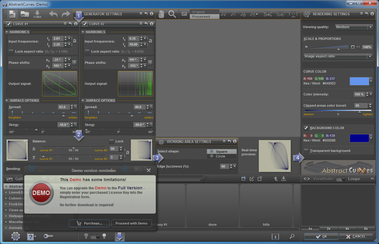
Task: Select the 2x loupe zoom tab
Action: [x=329, y=229]
